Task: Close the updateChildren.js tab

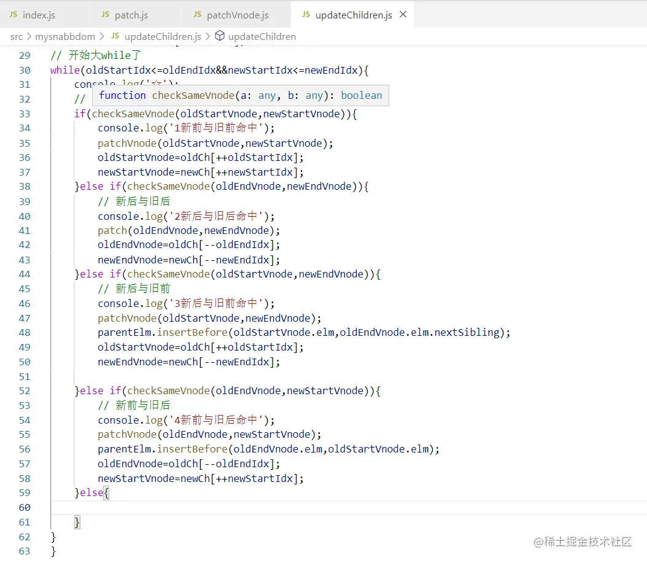Action: click(403, 15)
